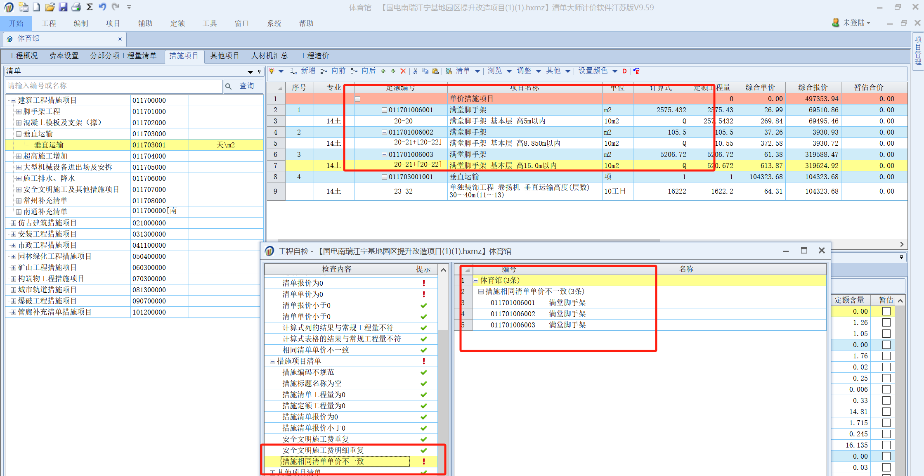Screen dimensions: 924x476
Task: Click the search field 请输入编号或名称
Action: pyautogui.click(x=114, y=86)
